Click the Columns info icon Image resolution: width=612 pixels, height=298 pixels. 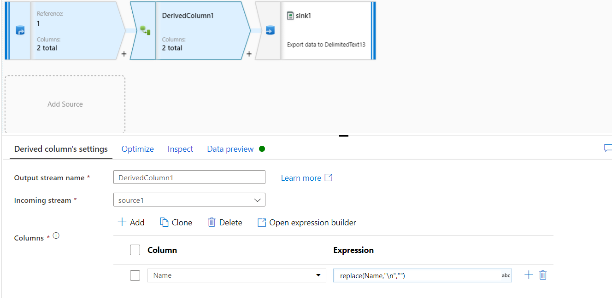[56, 235]
